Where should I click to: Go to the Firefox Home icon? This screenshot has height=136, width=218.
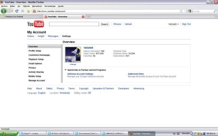pos(28,11)
